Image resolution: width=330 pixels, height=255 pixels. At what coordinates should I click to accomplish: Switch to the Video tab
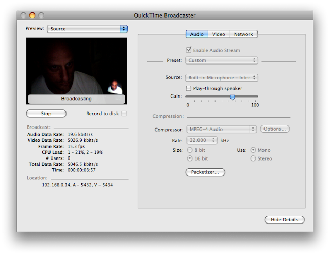point(219,34)
